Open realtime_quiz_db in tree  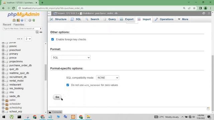pos(19,73)
